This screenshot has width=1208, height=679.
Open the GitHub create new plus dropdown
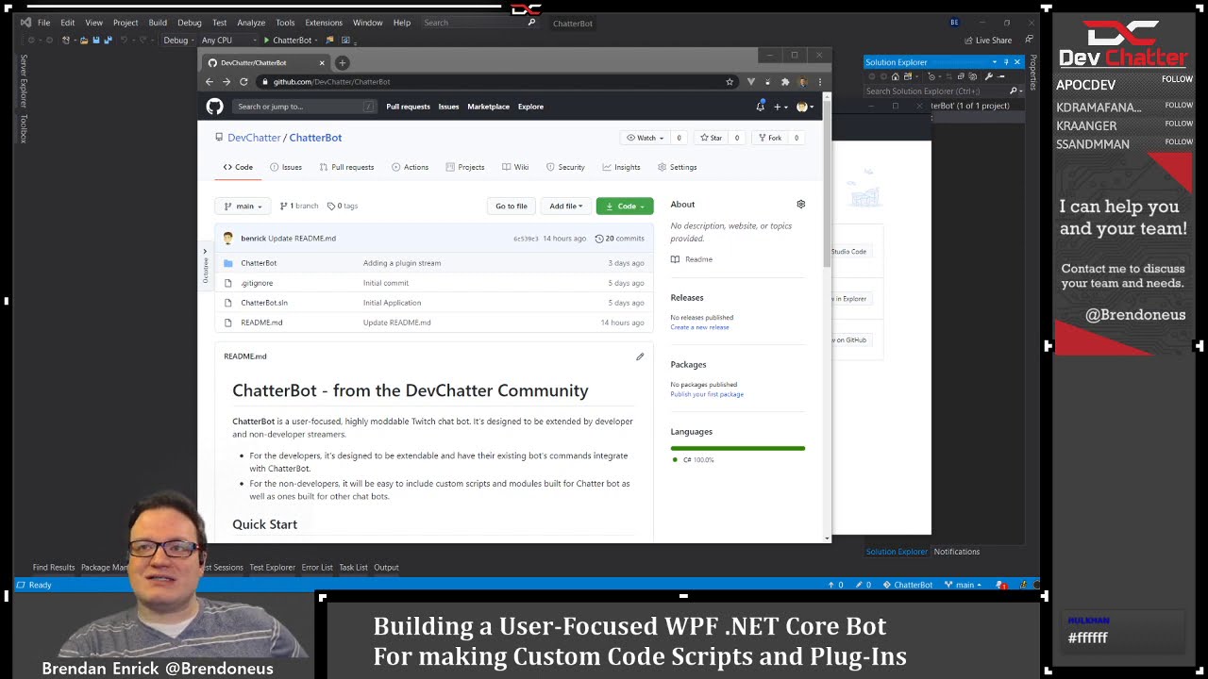click(x=780, y=107)
